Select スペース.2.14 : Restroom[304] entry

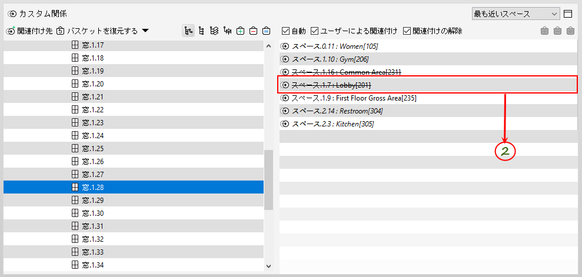tap(428, 111)
